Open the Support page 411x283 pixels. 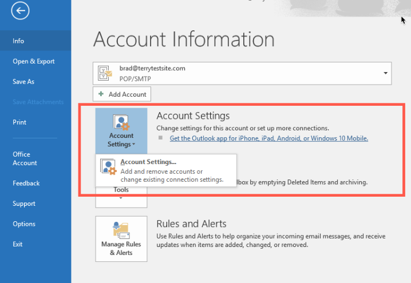click(x=24, y=204)
